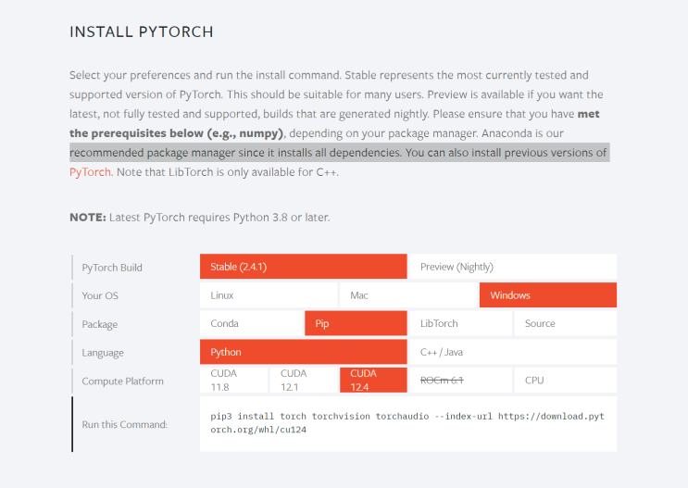Pick Conda as the package
This screenshot has height=488, width=688.
[251, 324]
